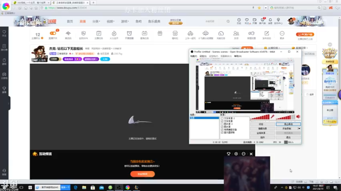Open the 更多 three-dots icon

(x=282, y=34)
